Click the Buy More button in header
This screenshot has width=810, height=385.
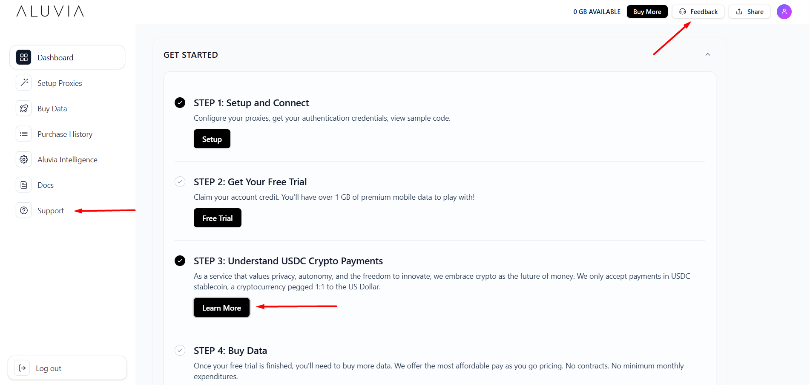pos(647,11)
